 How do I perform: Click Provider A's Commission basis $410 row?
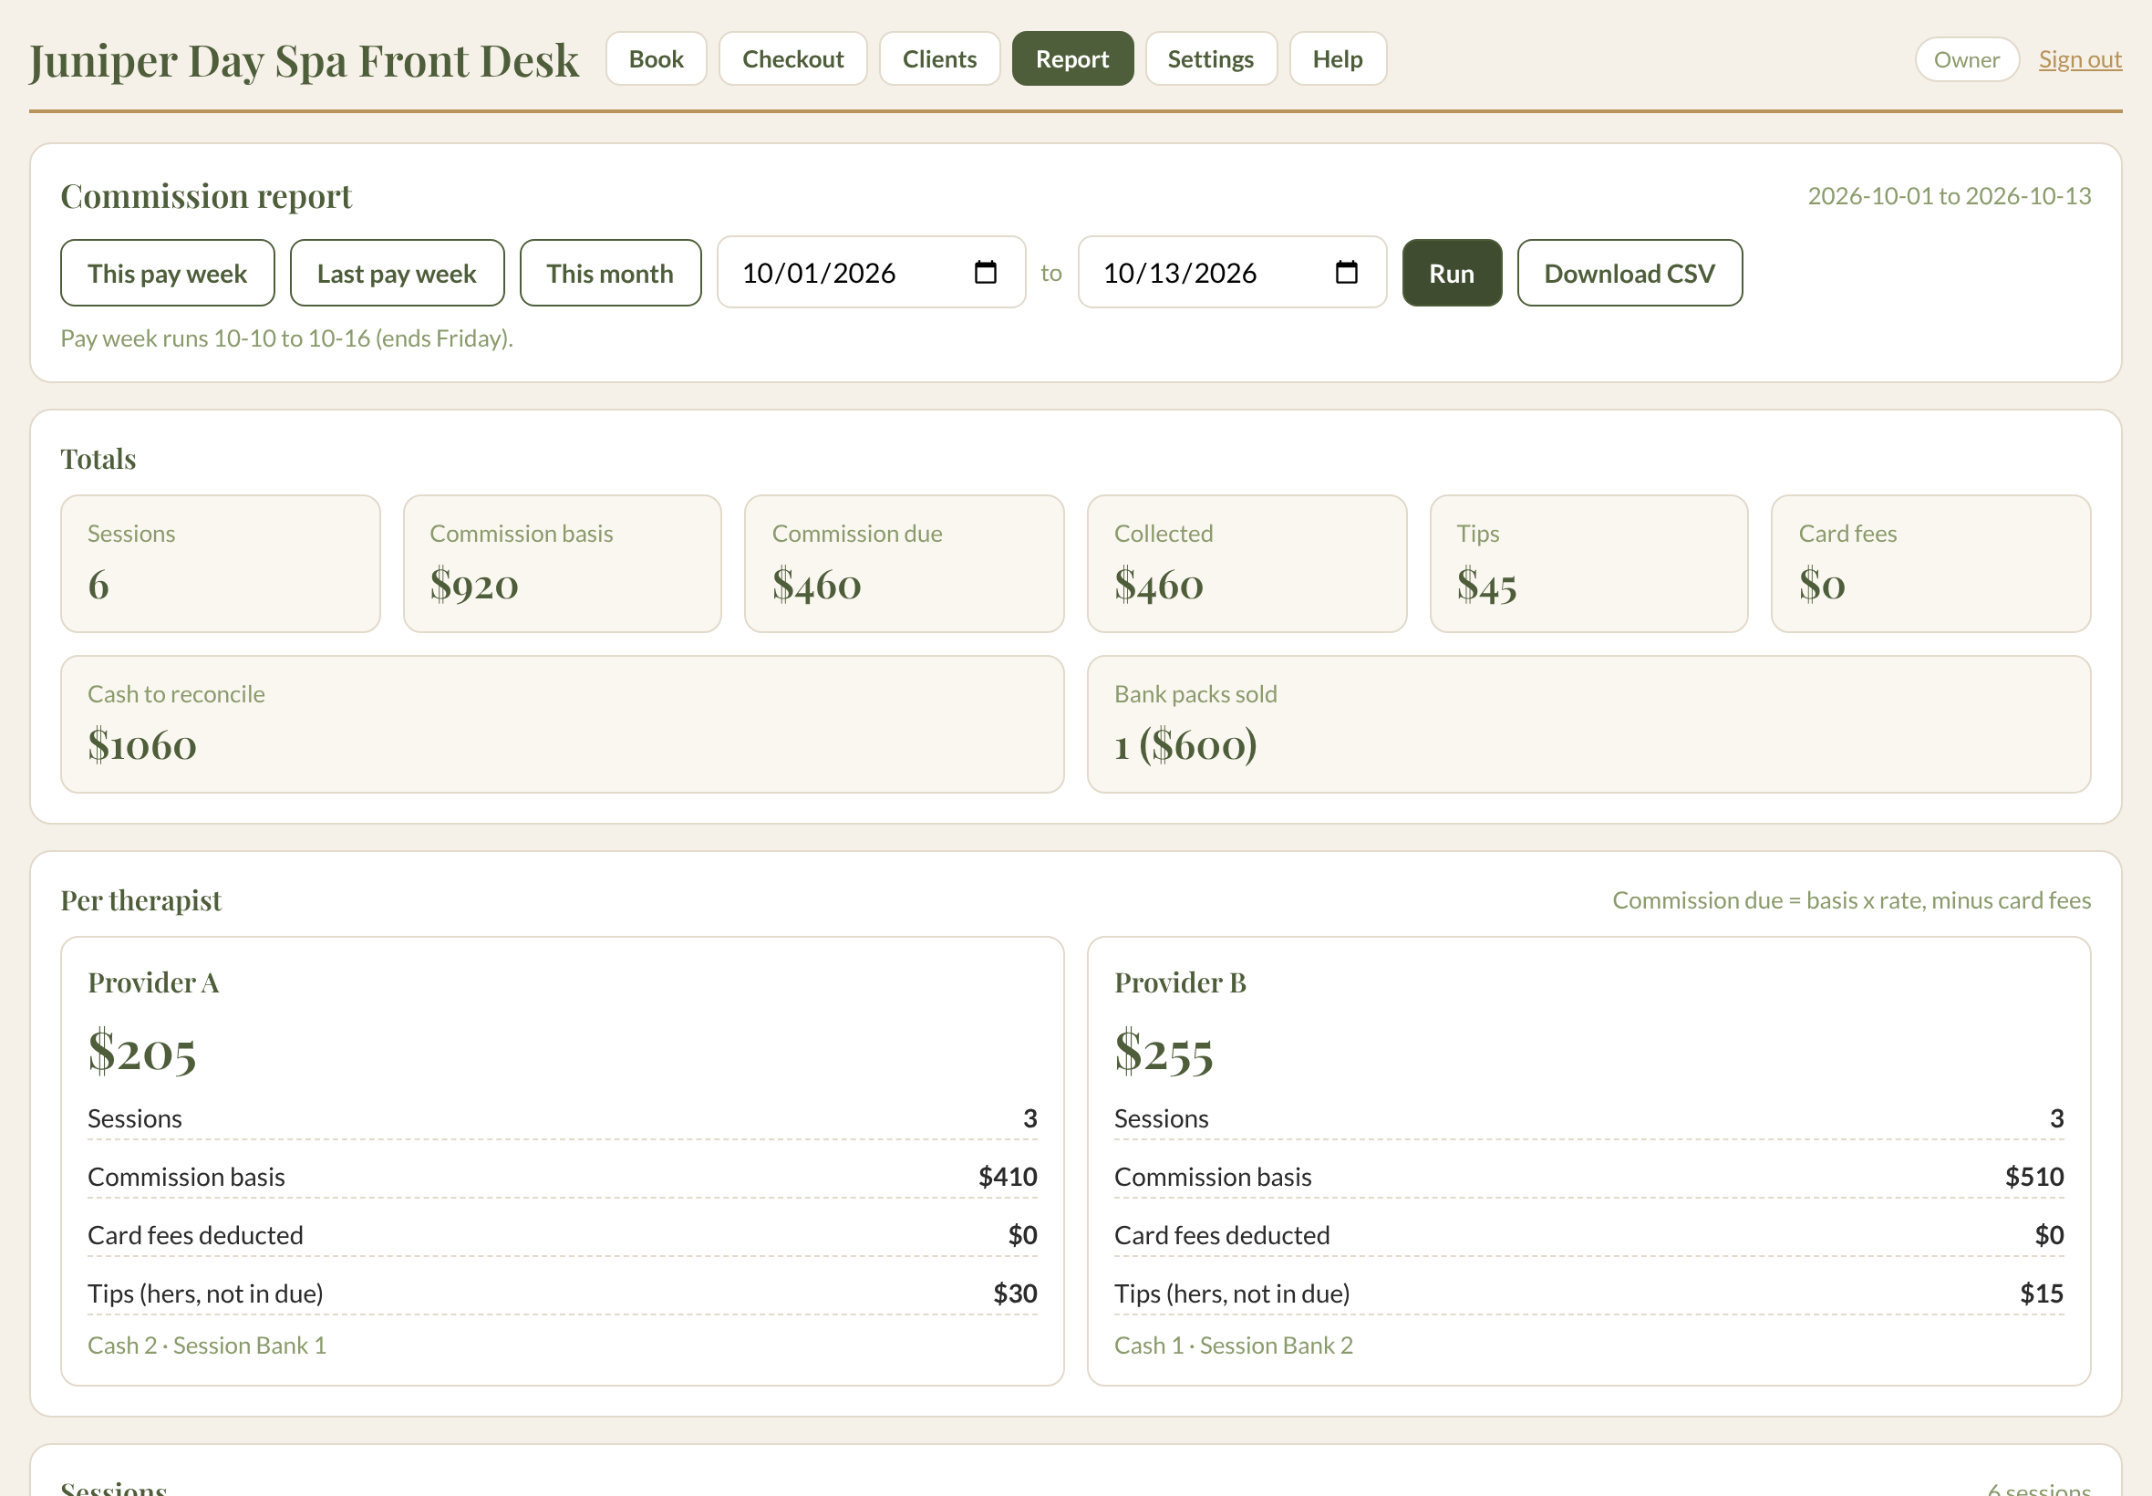pyautogui.click(x=562, y=1177)
